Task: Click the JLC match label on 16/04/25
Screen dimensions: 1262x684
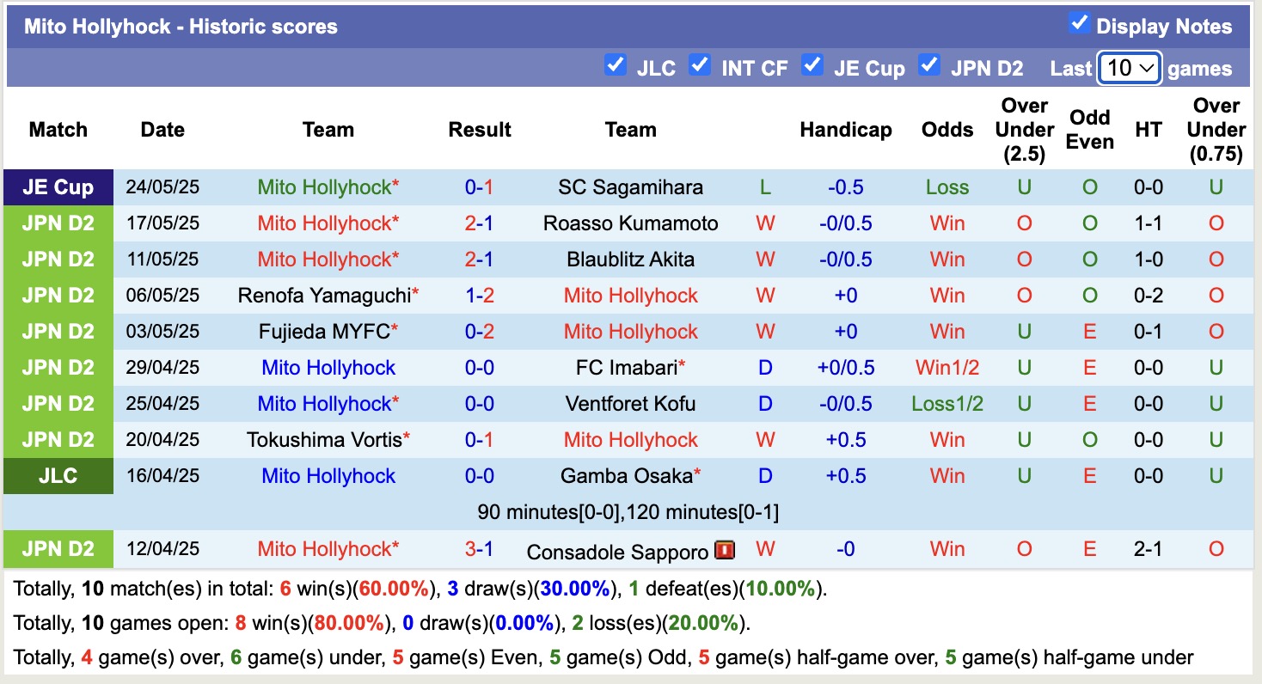Action: (x=58, y=476)
